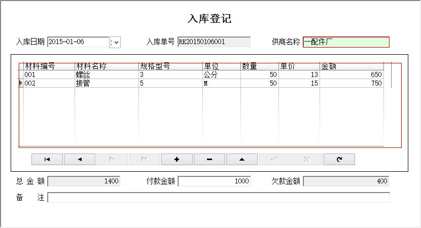Click the post edit checkmark button
This screenshot has width=421, height=228.
[274, 159]
